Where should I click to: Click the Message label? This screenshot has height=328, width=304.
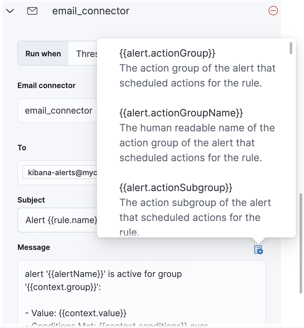click(34, 247)
